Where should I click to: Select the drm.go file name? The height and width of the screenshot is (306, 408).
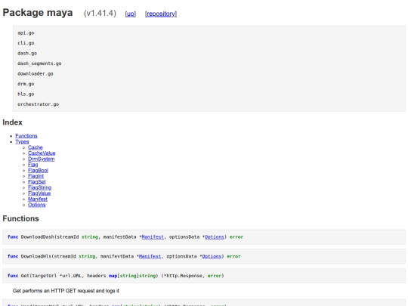(x=26, y=84)
